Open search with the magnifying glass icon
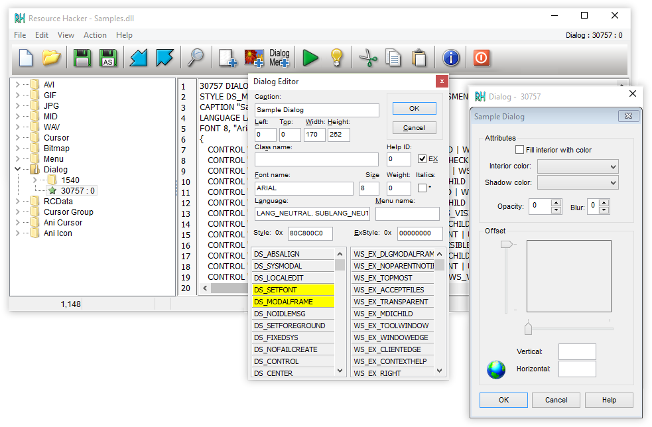Screen dimensions: 652x427 [196, 58]
